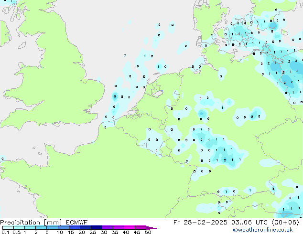Screen dimensions: 303x234
Task: Pick the 45–50 mm legend swatch
Action: (141, 228)
